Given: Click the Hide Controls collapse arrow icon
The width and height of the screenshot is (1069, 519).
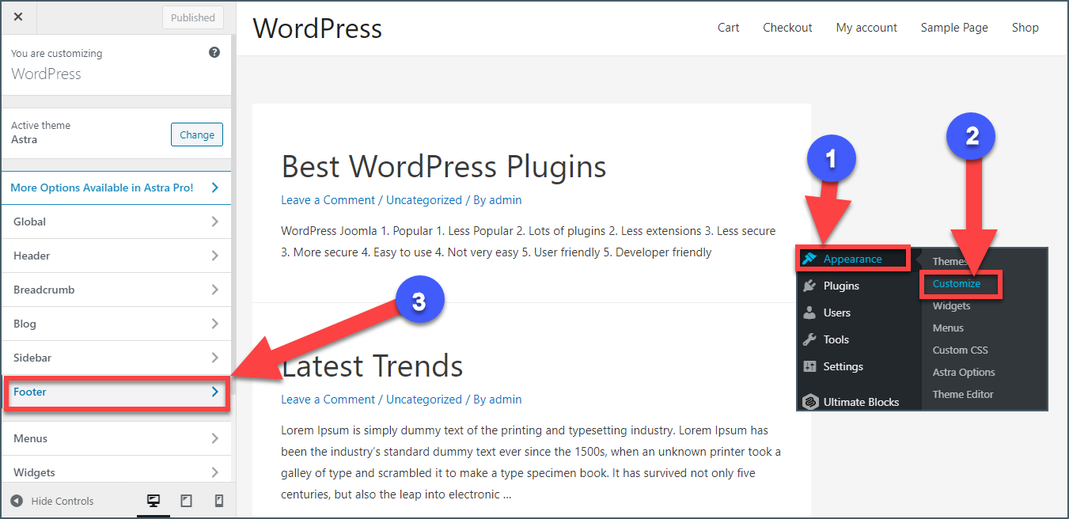Looking at the screenshot, I should (17, 501).
